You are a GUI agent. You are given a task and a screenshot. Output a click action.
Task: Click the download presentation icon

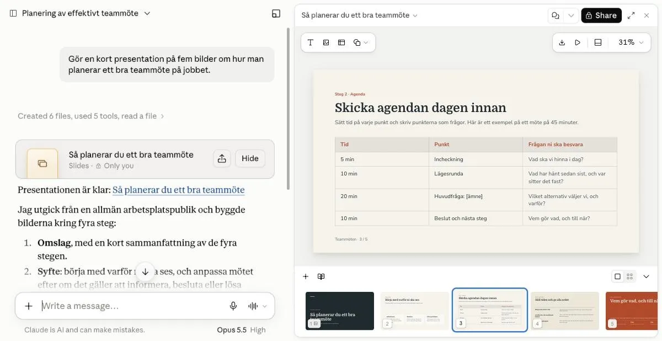[562, 42]
